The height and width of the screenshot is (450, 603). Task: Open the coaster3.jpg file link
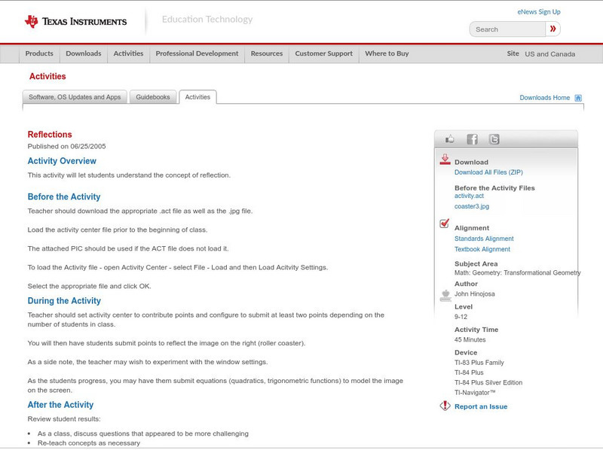pos(472,206)
